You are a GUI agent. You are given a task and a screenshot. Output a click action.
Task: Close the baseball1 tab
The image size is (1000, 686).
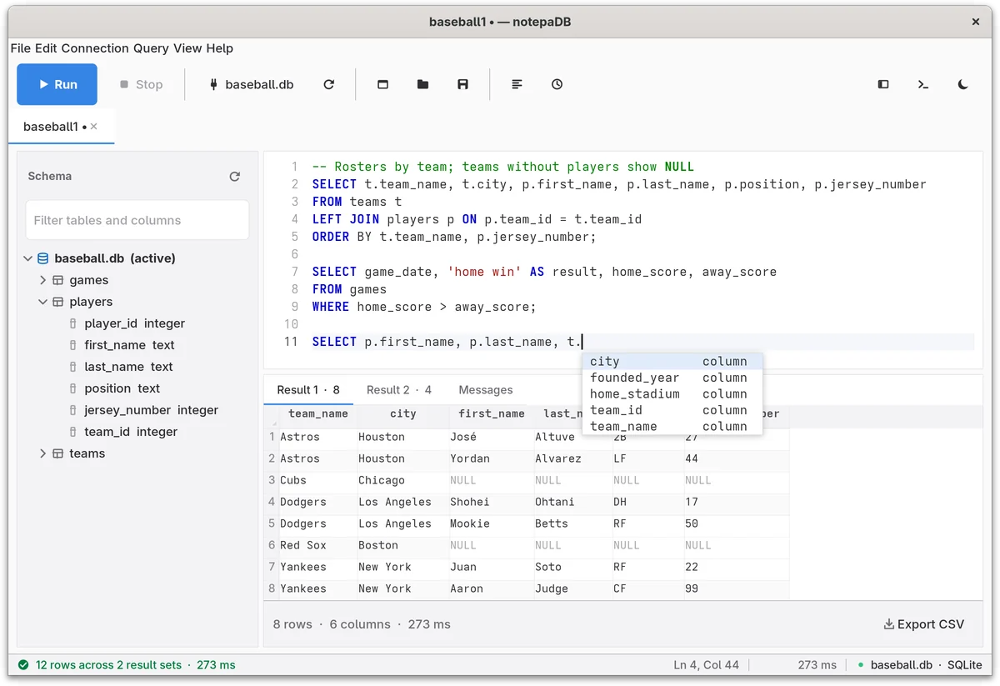point(94,127)
